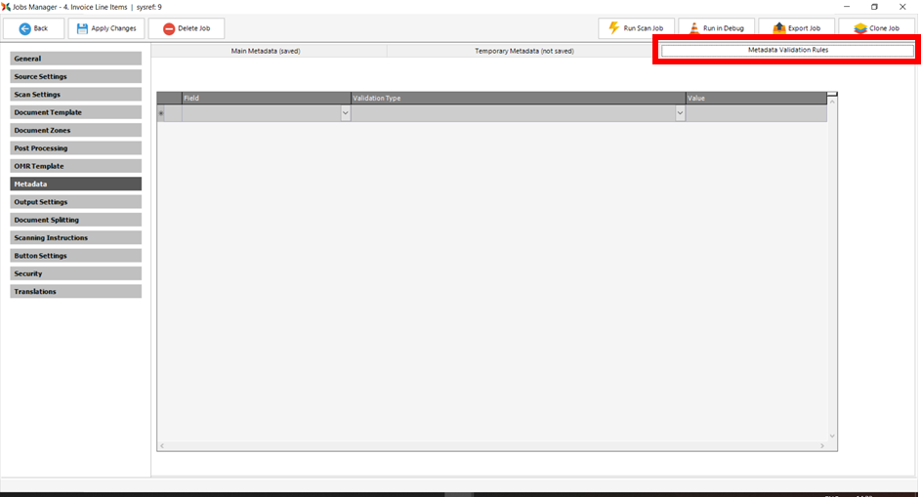921x497 pixels.
Task: Click the grid's vertical scrollbar down arrow
Action: tap(832, 435)
